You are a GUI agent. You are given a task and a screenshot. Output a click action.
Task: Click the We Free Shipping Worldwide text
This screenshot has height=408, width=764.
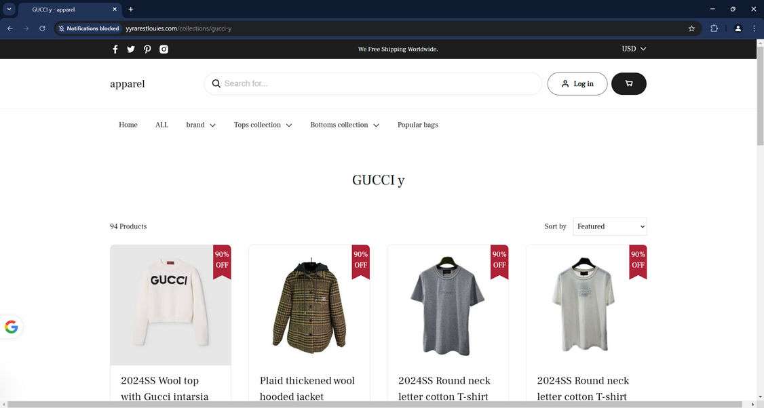tap(398, 49)
